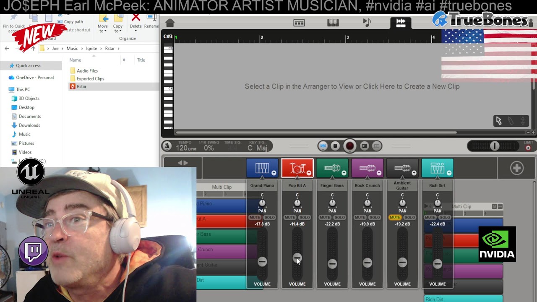Viewport: 537px width, 302px height.
Task: Select the active clip launcher tab
Action: pyautogui.click(x=401, y=23)
